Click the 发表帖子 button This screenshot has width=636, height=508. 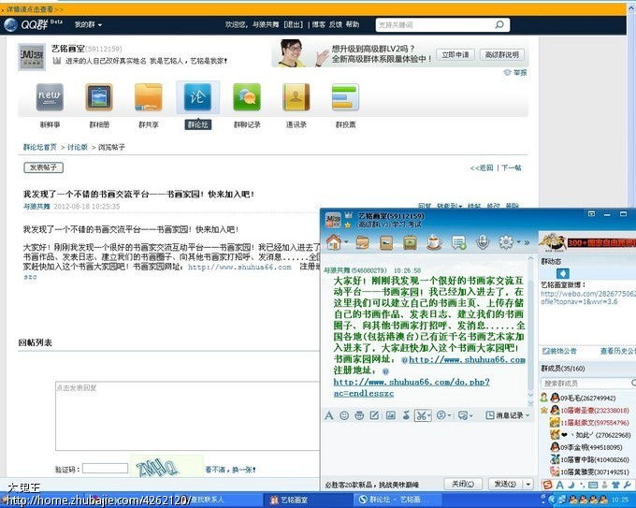click(43, 167)
